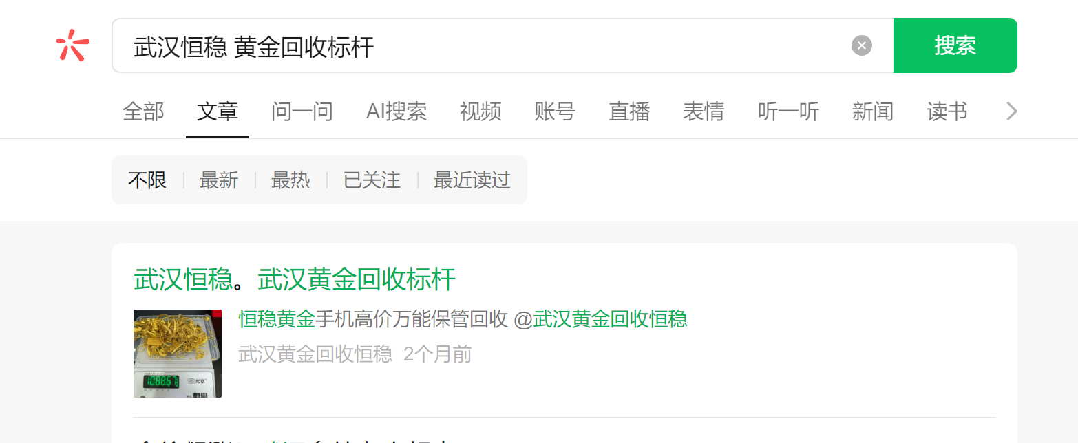Click the red WeChat search logo icon

73,45
